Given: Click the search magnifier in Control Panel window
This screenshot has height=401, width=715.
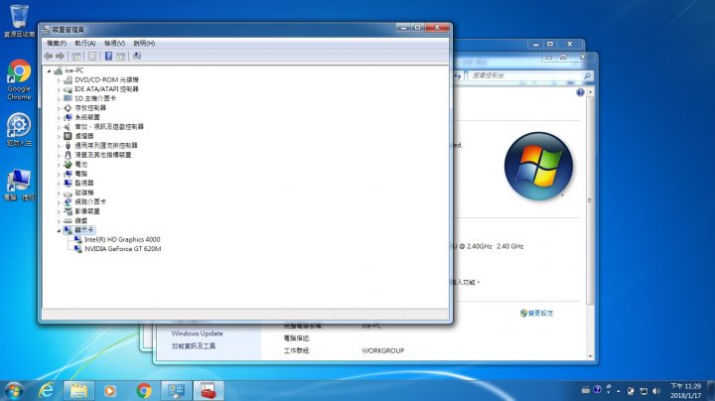Looking at the screenshot, I should [x=588, y=75].
